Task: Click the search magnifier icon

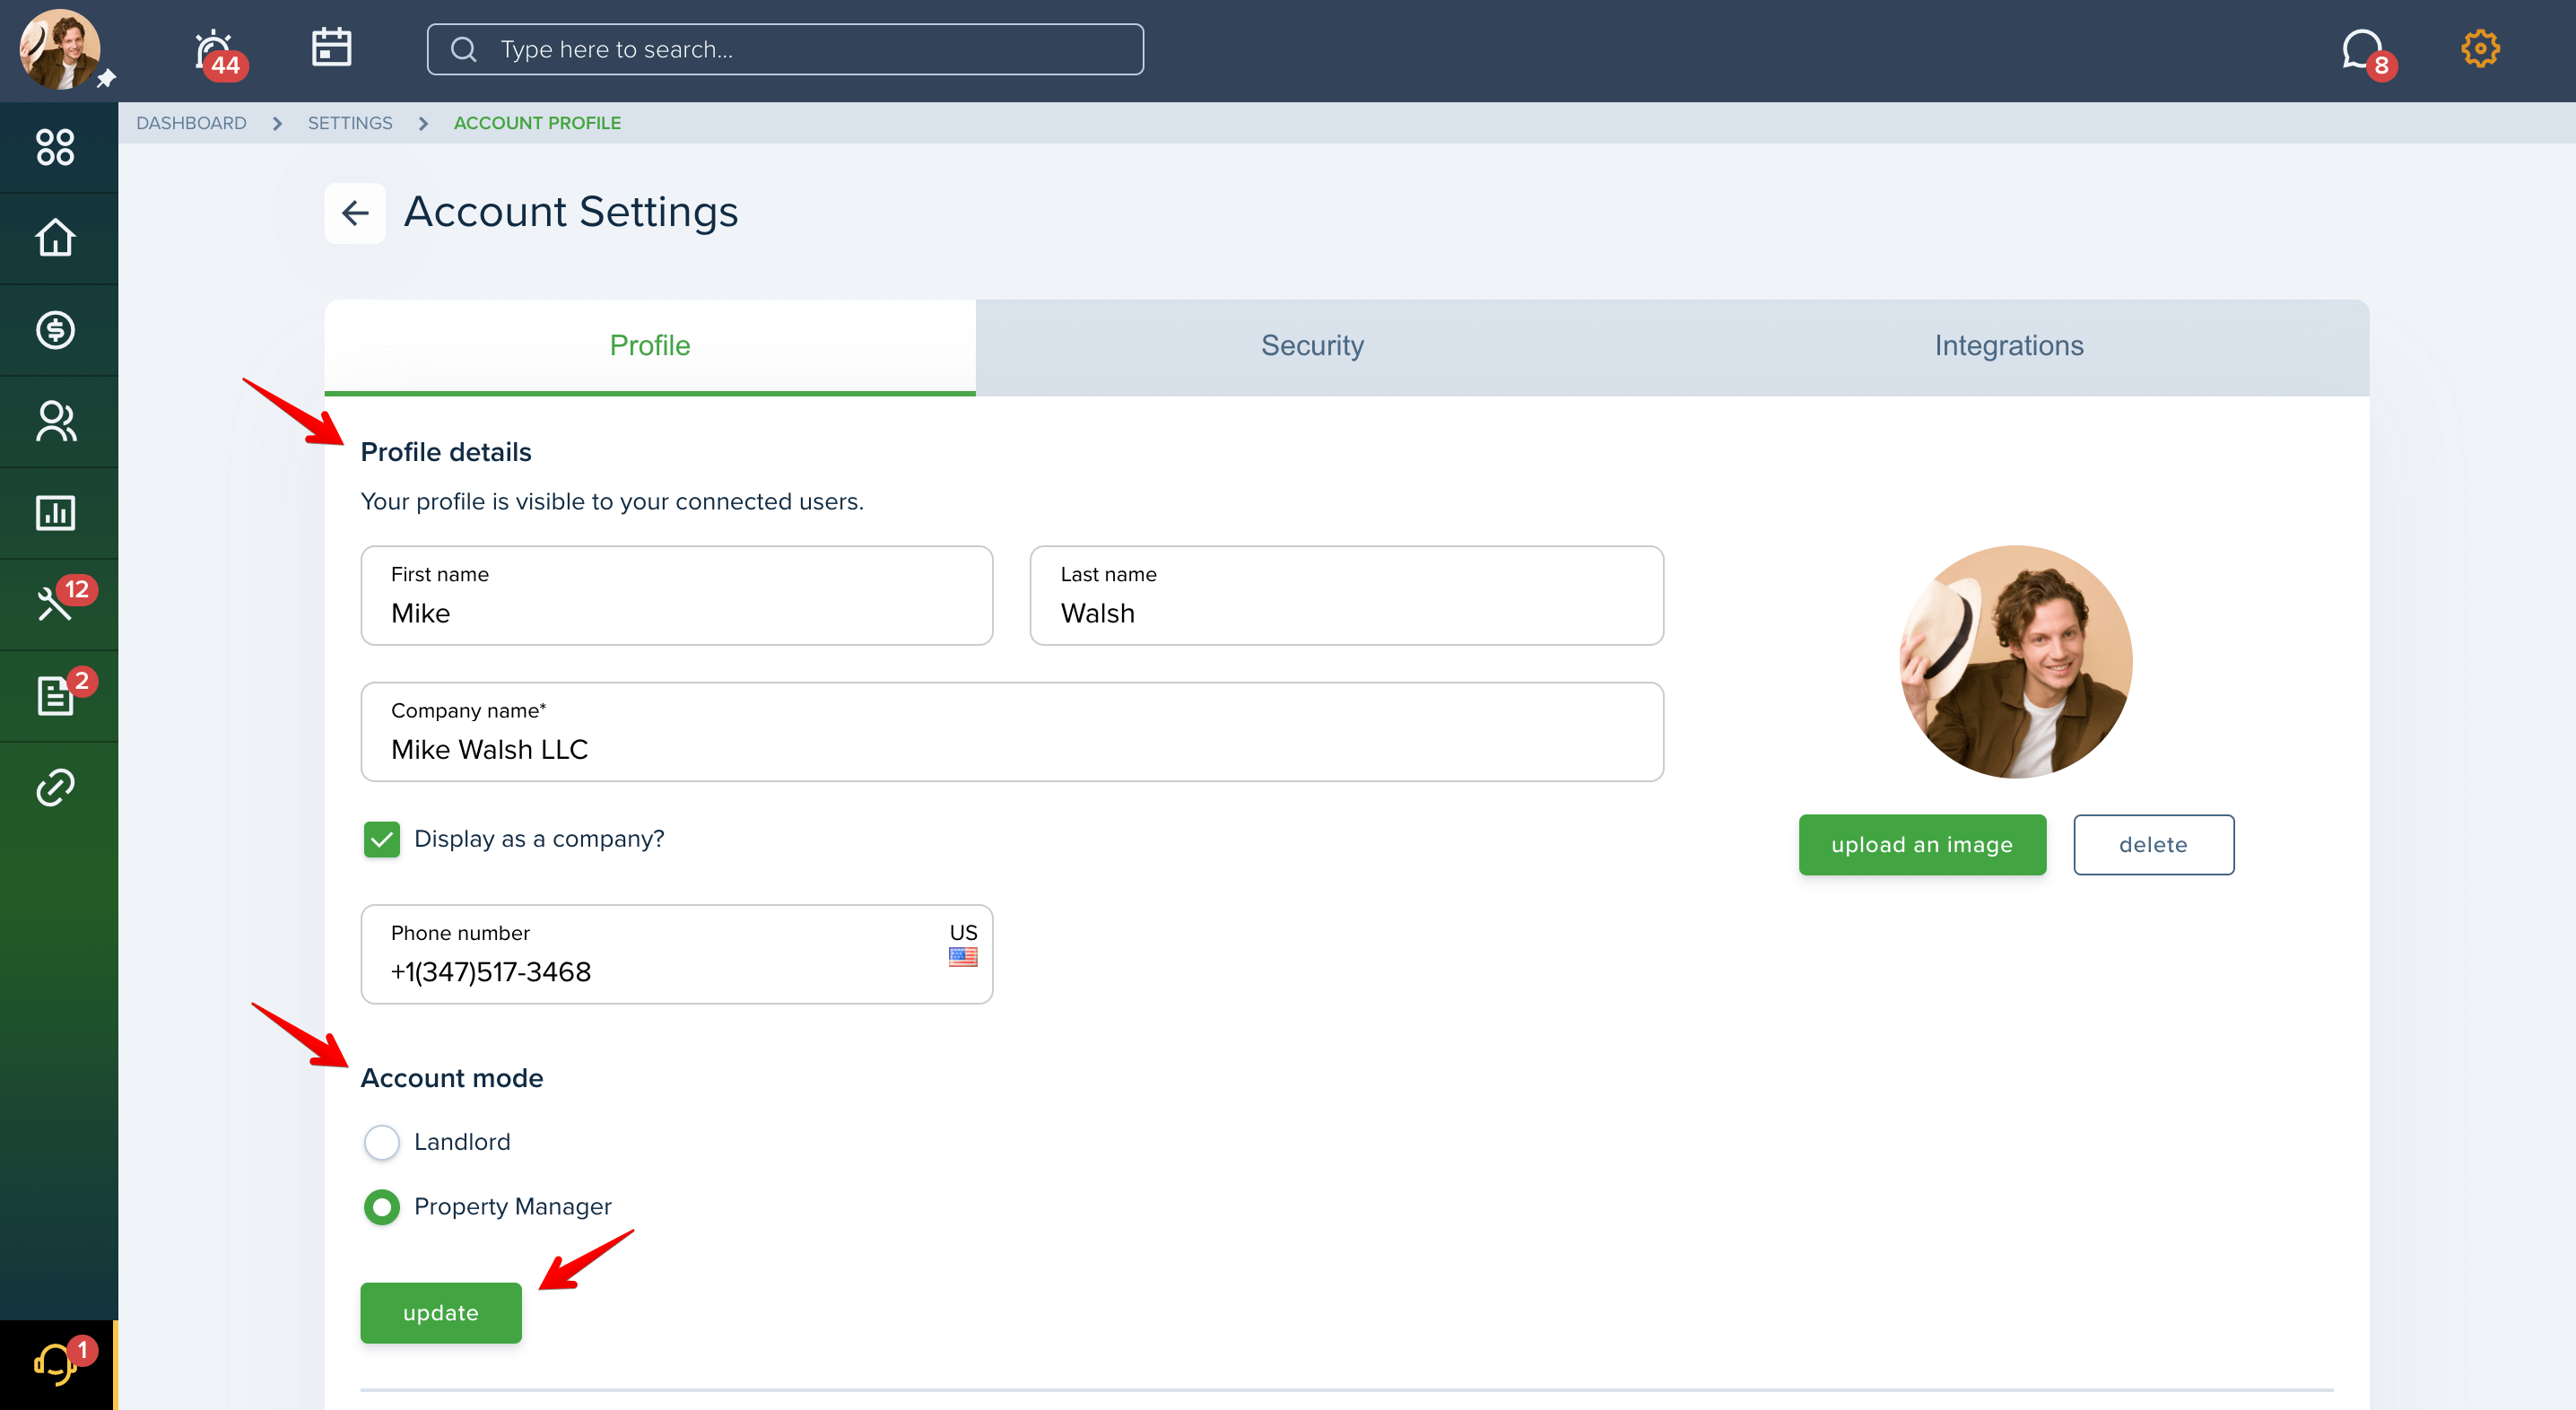Action: [464, 49]
